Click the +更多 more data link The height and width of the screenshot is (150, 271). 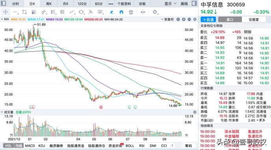pyautogui.click(x=261, y=120)
